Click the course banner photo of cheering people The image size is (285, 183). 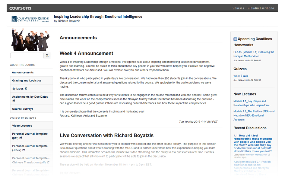pyautogui.click(x=30, y=39)
